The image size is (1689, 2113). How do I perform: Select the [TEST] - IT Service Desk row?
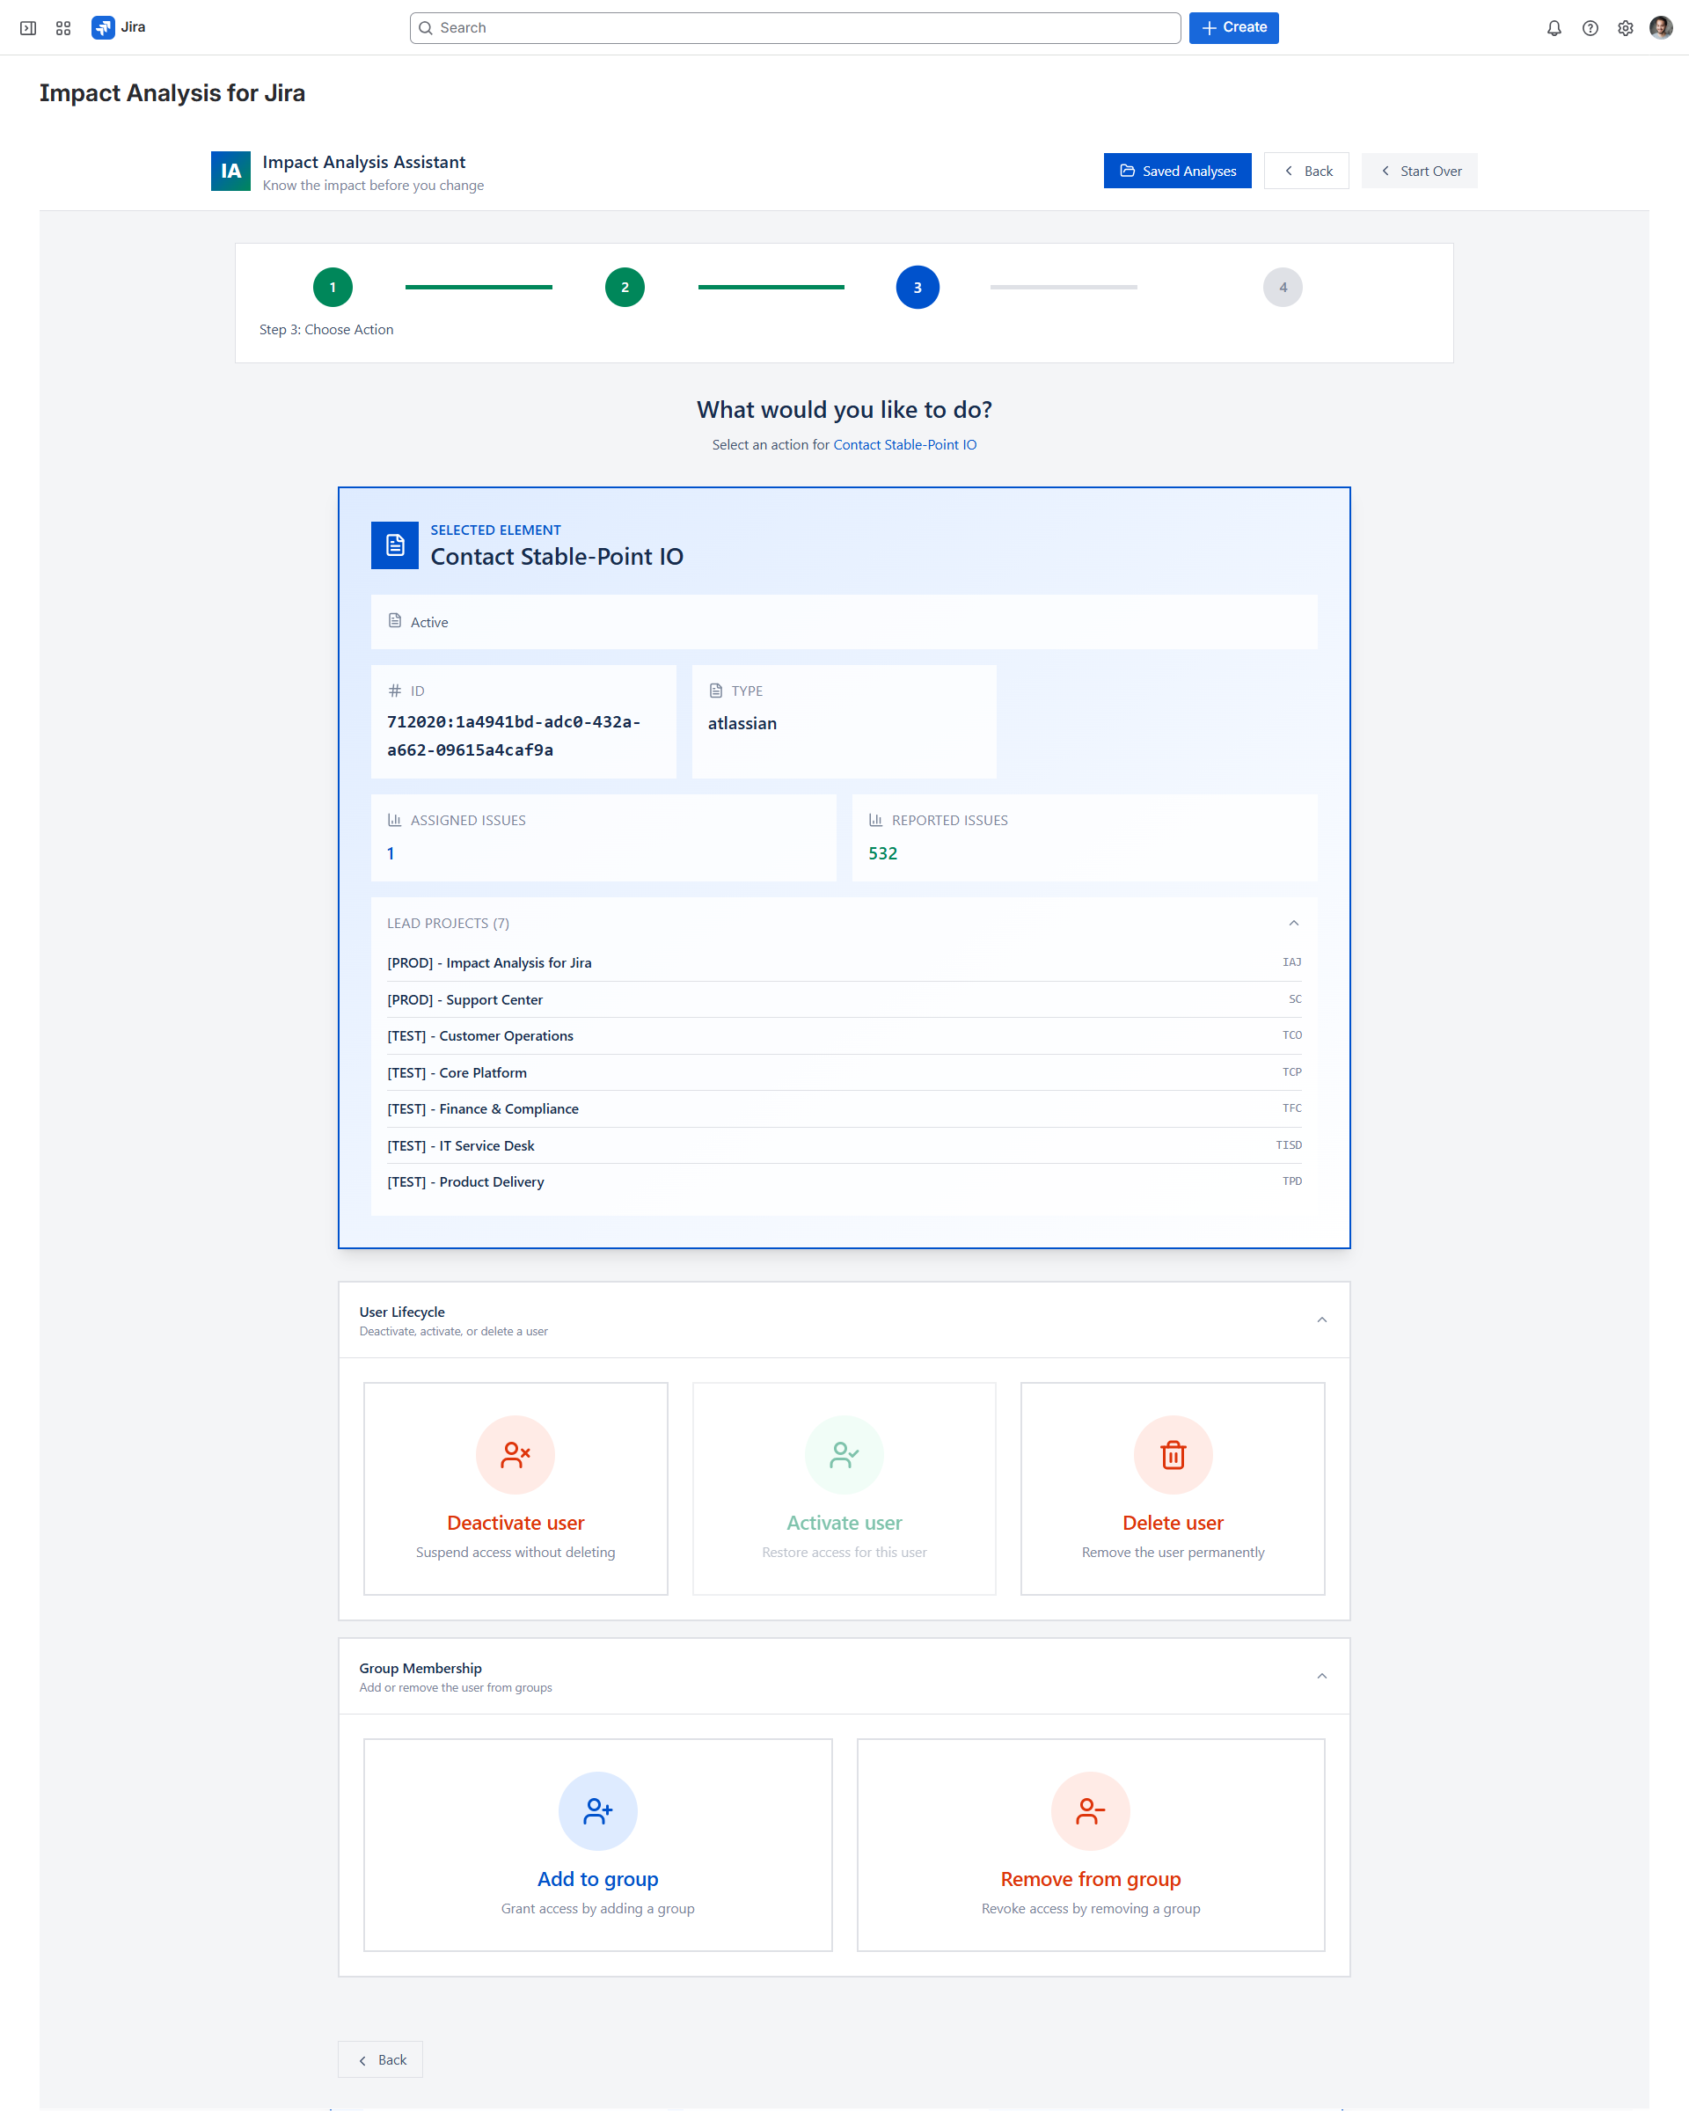844,1145
